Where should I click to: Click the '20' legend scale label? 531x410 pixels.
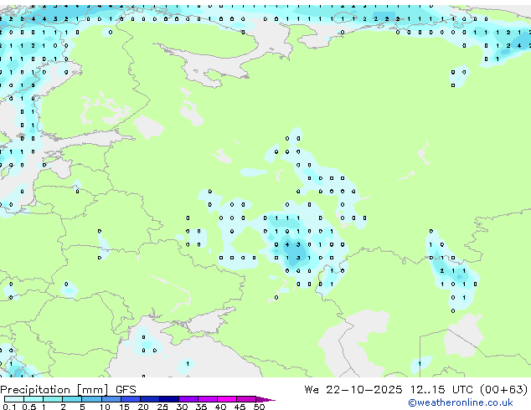(x=143, y=407)
